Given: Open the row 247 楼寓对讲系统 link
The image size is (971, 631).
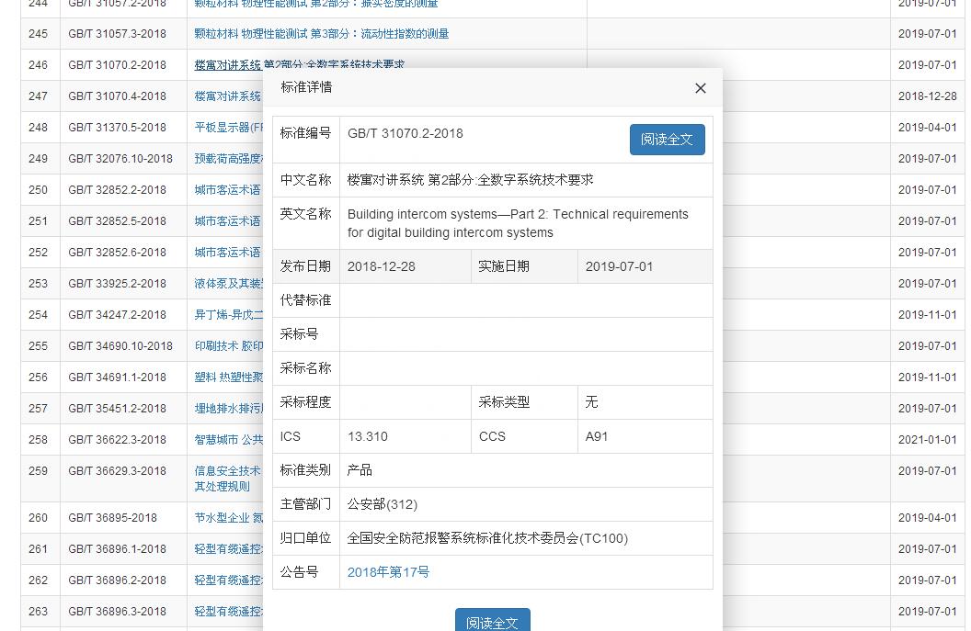Looking at the screenshot, I should pyautogui.click(x=228, y=96).
